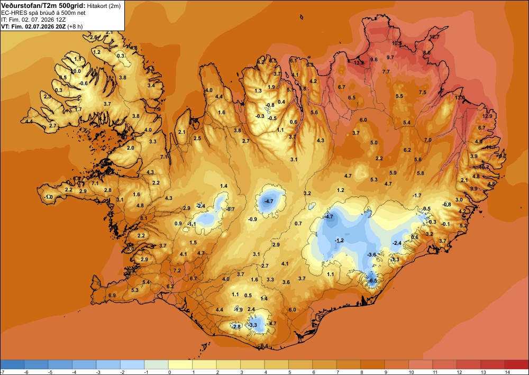Click the temperature value '8.1' in the west
The height and width of the screenshot is (375, 529).
pos(144,218)
